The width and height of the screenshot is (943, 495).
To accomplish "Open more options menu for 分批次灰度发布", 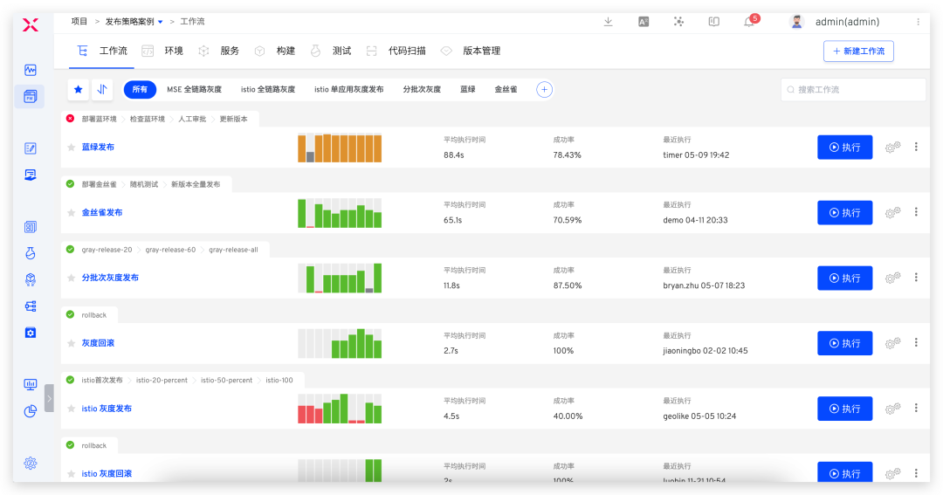I will point(916,278).
